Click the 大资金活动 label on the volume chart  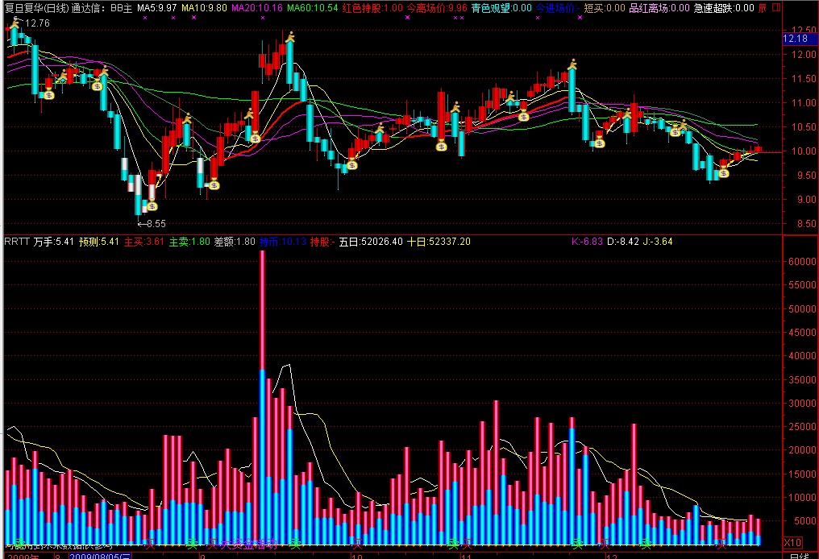point(248,545)
